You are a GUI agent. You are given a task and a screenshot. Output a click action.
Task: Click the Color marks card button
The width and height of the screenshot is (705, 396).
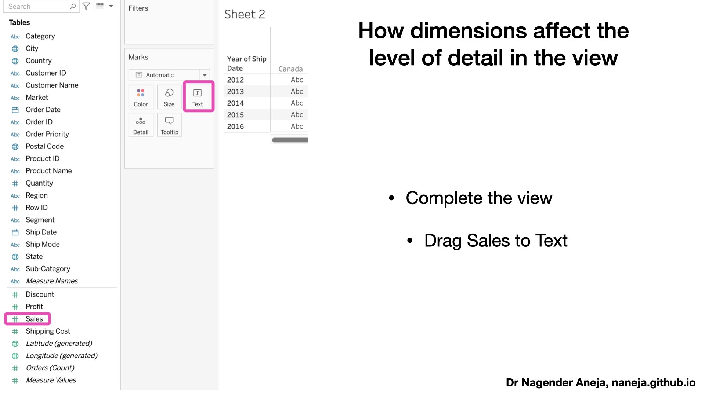pos(141,97)
